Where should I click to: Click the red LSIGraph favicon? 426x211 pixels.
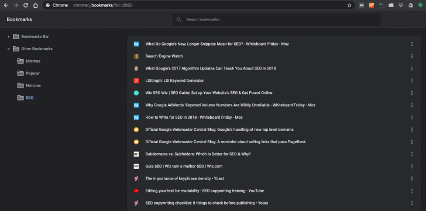tap(136, 81)
